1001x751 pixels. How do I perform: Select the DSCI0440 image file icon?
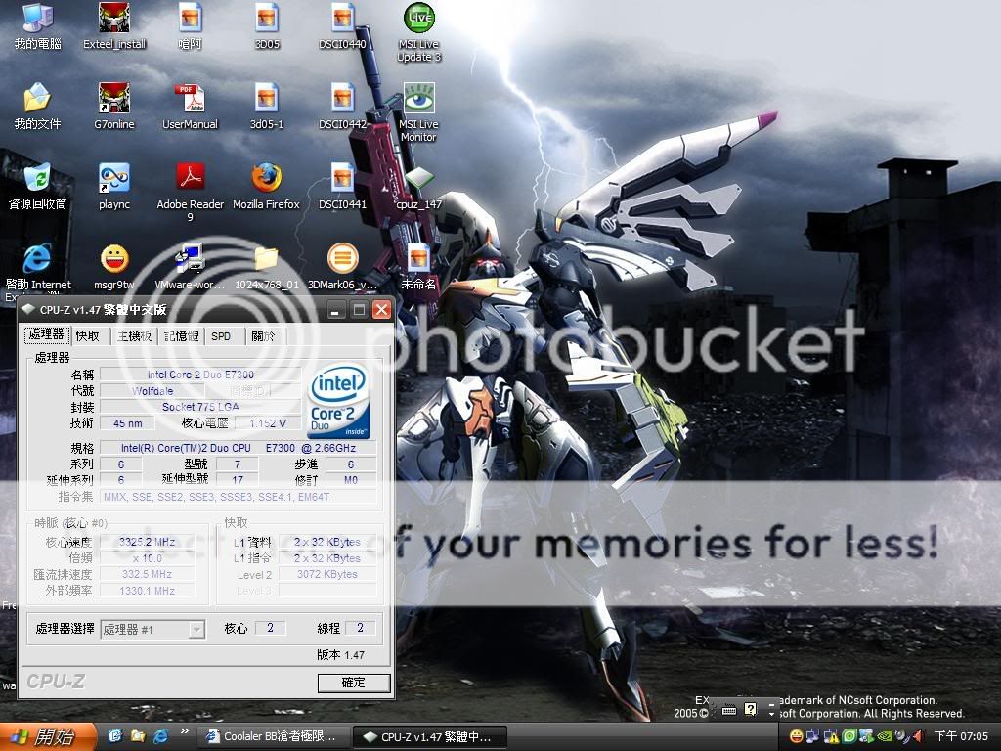coord(343,25)
